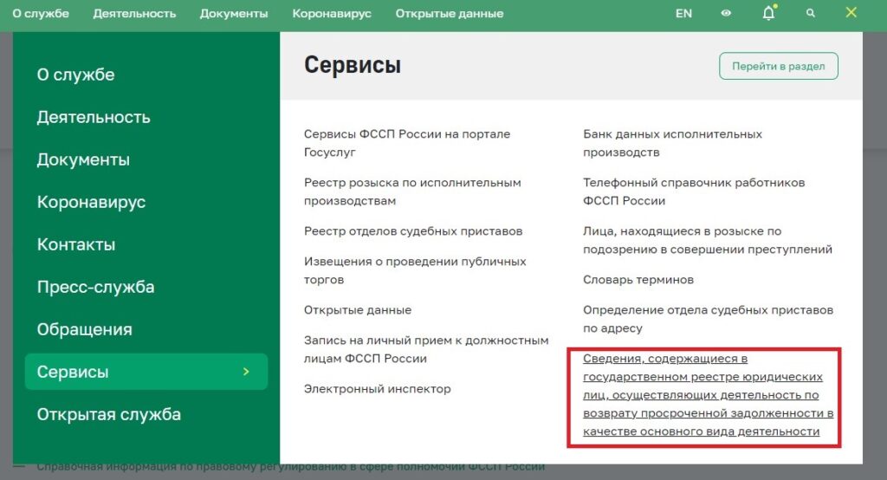887x480 pixels.
Task: Open notifications bell icon
Action: click(x=768, y=14)
